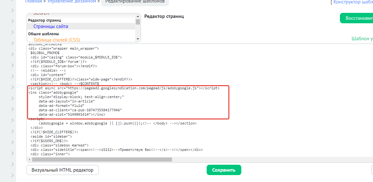Image resolution: width=373 pixels, height=182 pixels.
Task: Click the Восстановить button
Action: [x=356, y=18]
